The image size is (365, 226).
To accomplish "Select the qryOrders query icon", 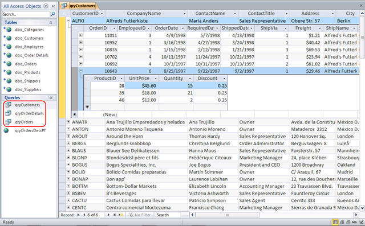I will pos(8,122).
